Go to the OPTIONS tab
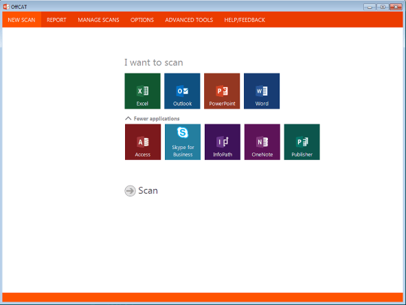Image resolution: width=406 pixels, height=305 pixels. 142,20
